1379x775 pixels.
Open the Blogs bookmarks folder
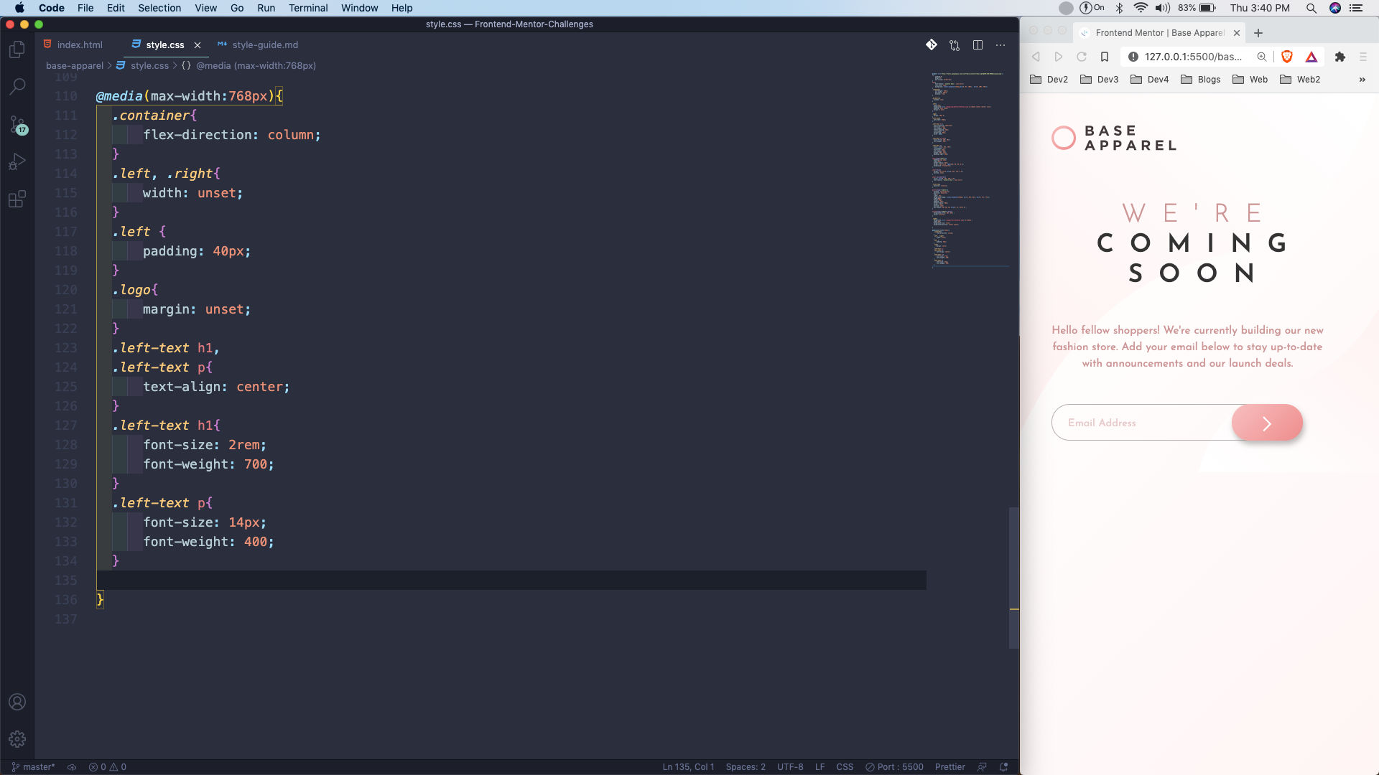coord(1201,80)
